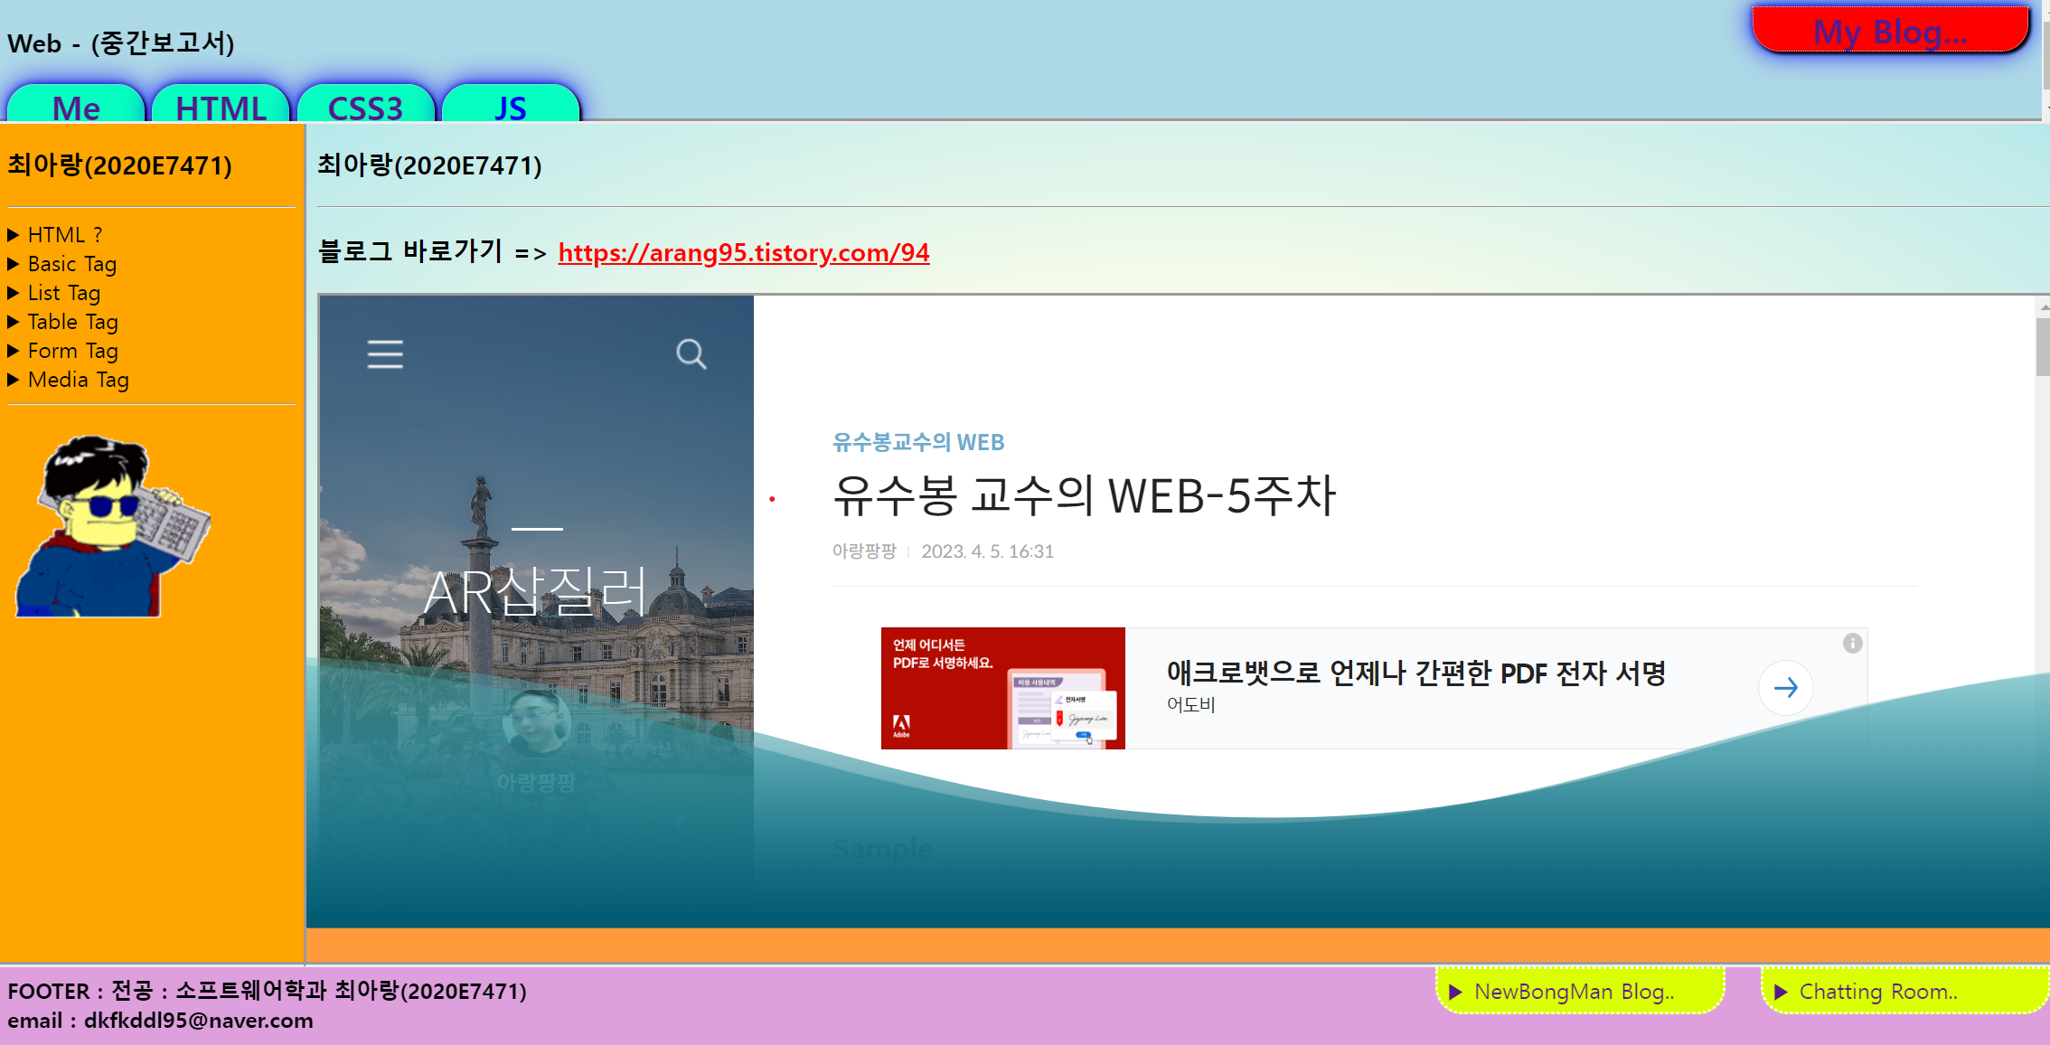Expand the Form Tag item
2050x1045 pixels.
tap(14, 351)
